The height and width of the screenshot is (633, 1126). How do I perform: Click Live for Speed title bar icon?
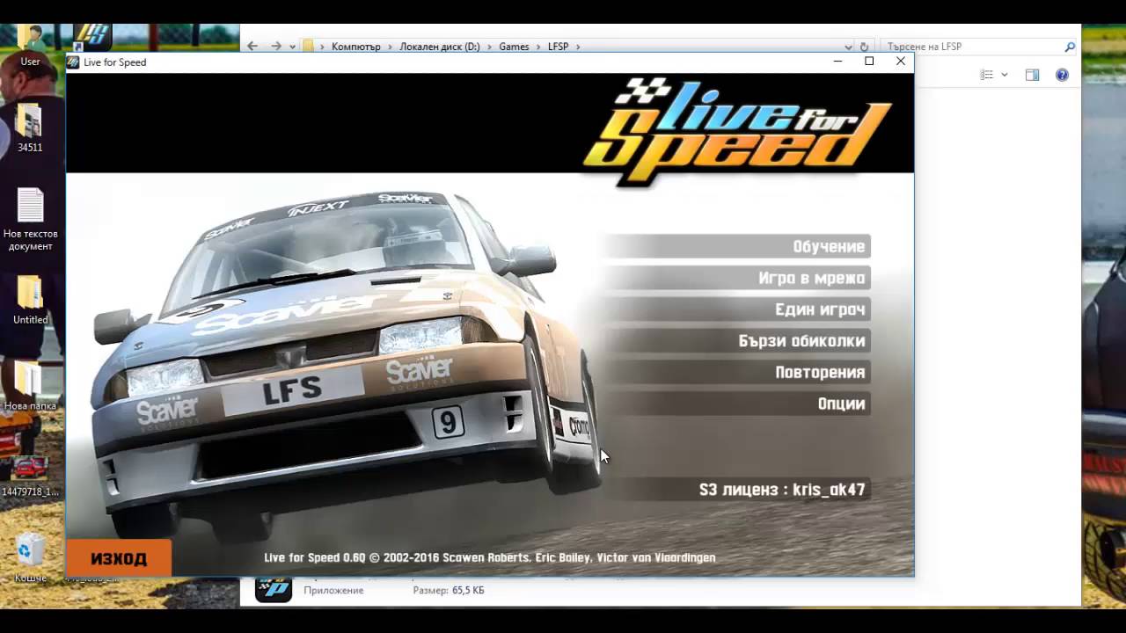click(74, 62)
